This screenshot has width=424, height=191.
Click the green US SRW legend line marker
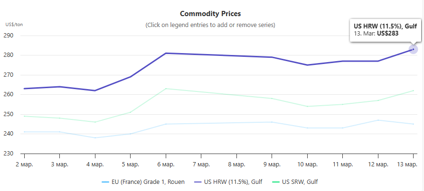click(274, 182)
